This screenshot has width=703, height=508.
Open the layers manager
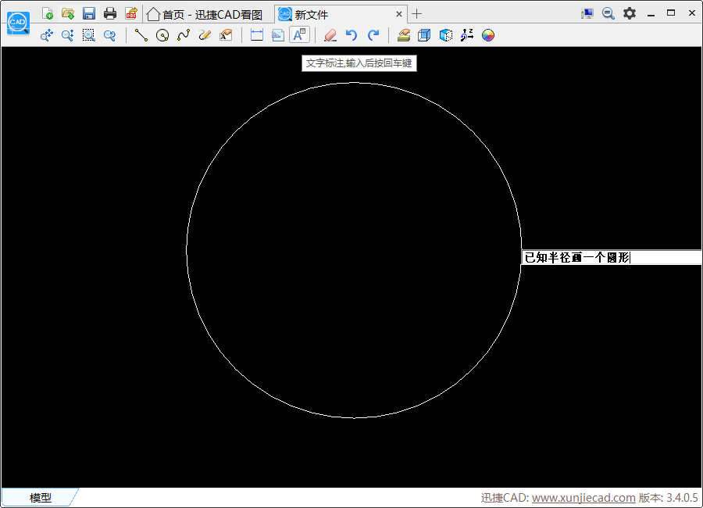(404, 35)
